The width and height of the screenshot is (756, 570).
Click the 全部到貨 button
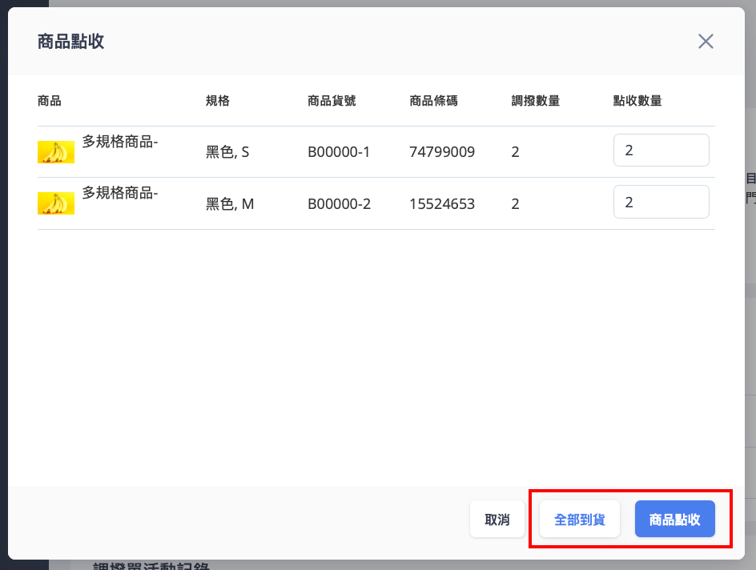[580, 520]
